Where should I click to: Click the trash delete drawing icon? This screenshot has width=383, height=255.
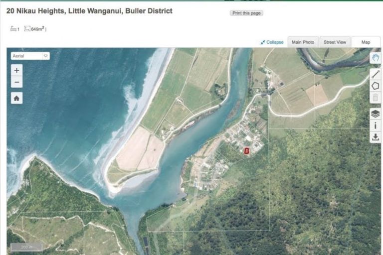coord(376,98)
